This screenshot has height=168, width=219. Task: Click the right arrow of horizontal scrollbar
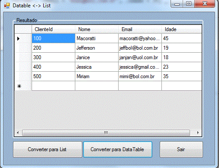tap(198, 133)
